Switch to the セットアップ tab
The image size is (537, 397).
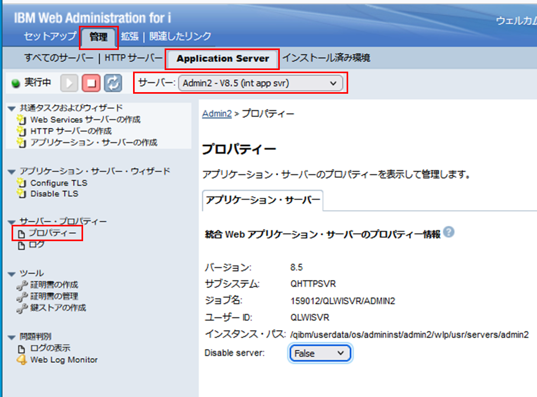[x=50, y=36]
